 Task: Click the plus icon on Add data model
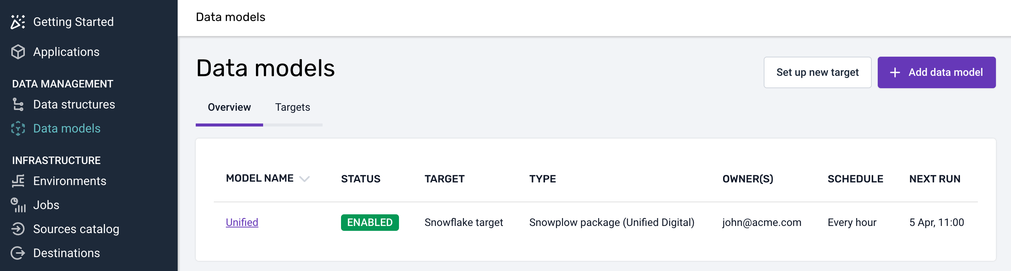894,72
